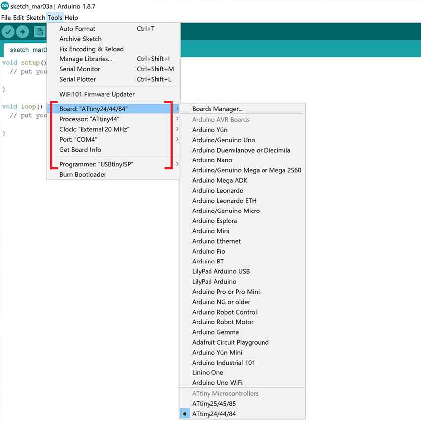Select Arduino/Genuino Micro board
Viewport: 421px width, 421px height.
(242, 211)
